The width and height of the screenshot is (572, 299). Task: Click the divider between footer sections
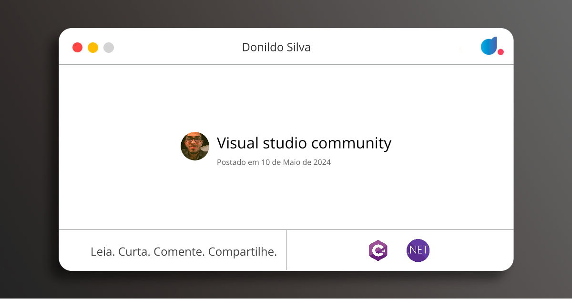tap(286, 250)
